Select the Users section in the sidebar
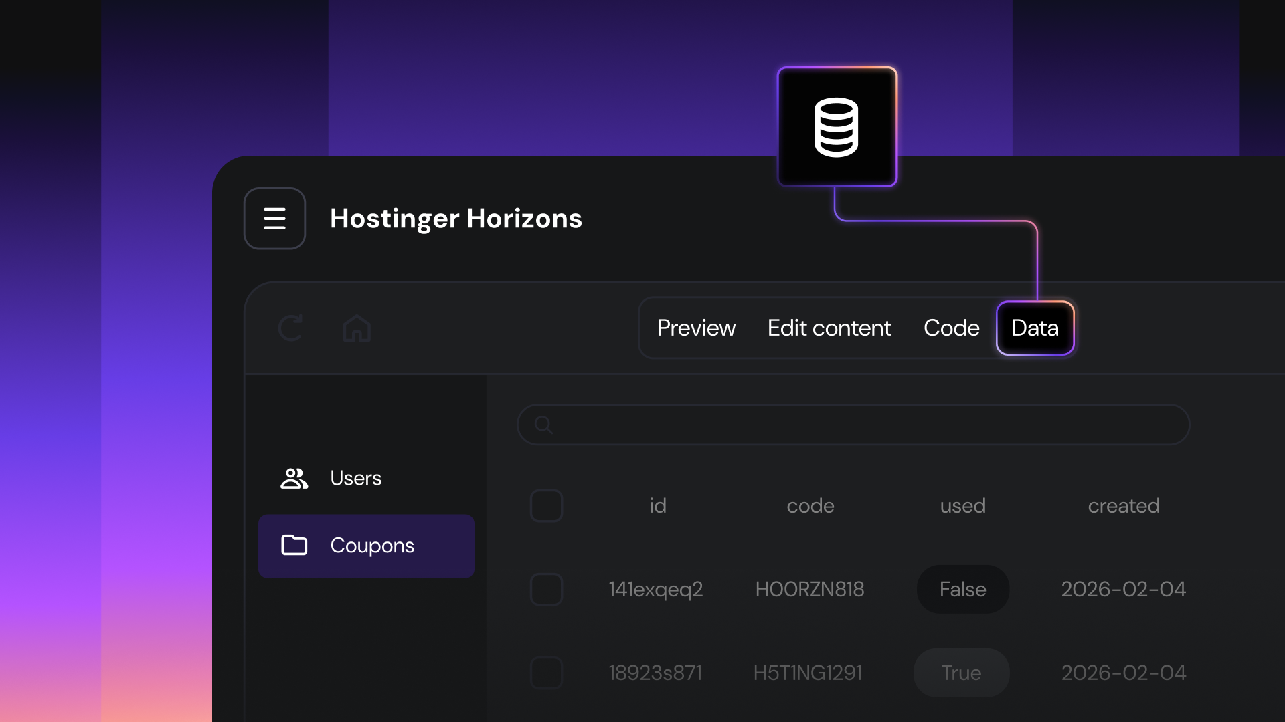This screenshot has width=1285, height=722. click(355, 478)
